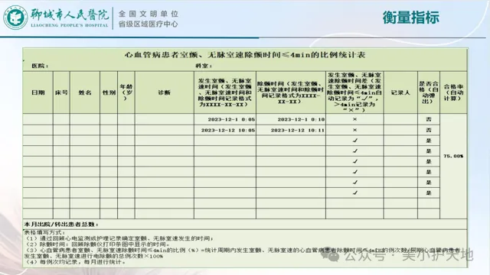Click the 除颤时间 column header
The image size is (490, 275).
click(x=291, y=92)
